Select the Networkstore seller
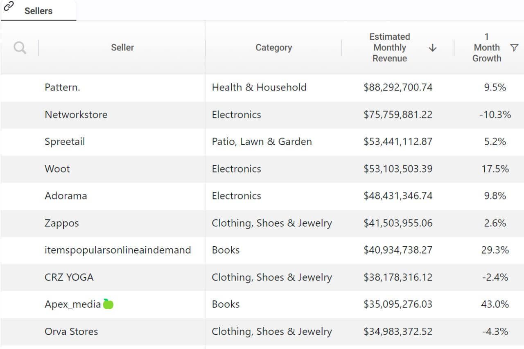This screenshot has height=349, width=524. click(x=76, y=114)
